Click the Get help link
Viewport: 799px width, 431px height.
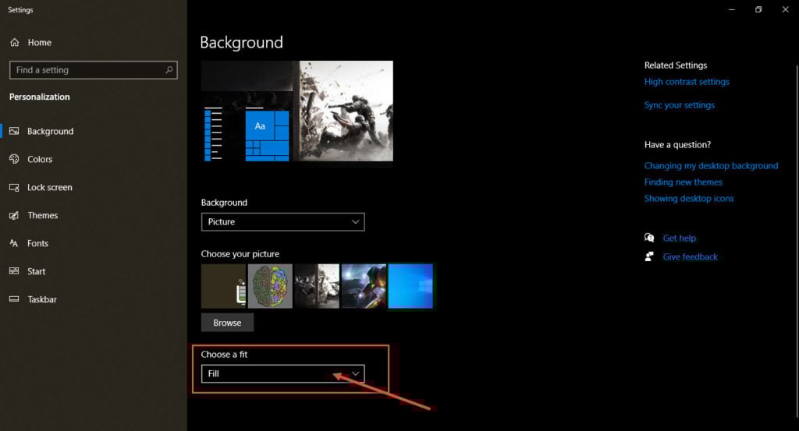tap(680, 238)
